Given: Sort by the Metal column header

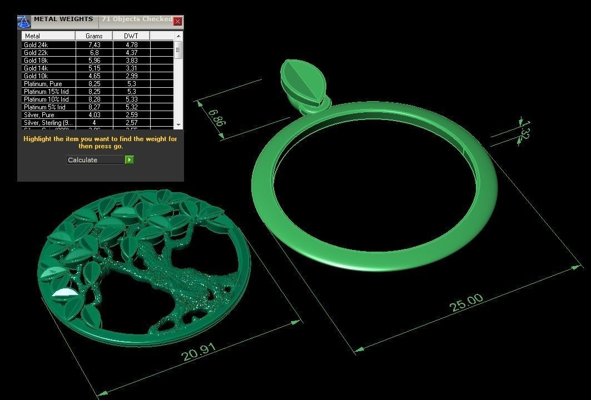Looking at the screenshot, I should coord(48,36).
